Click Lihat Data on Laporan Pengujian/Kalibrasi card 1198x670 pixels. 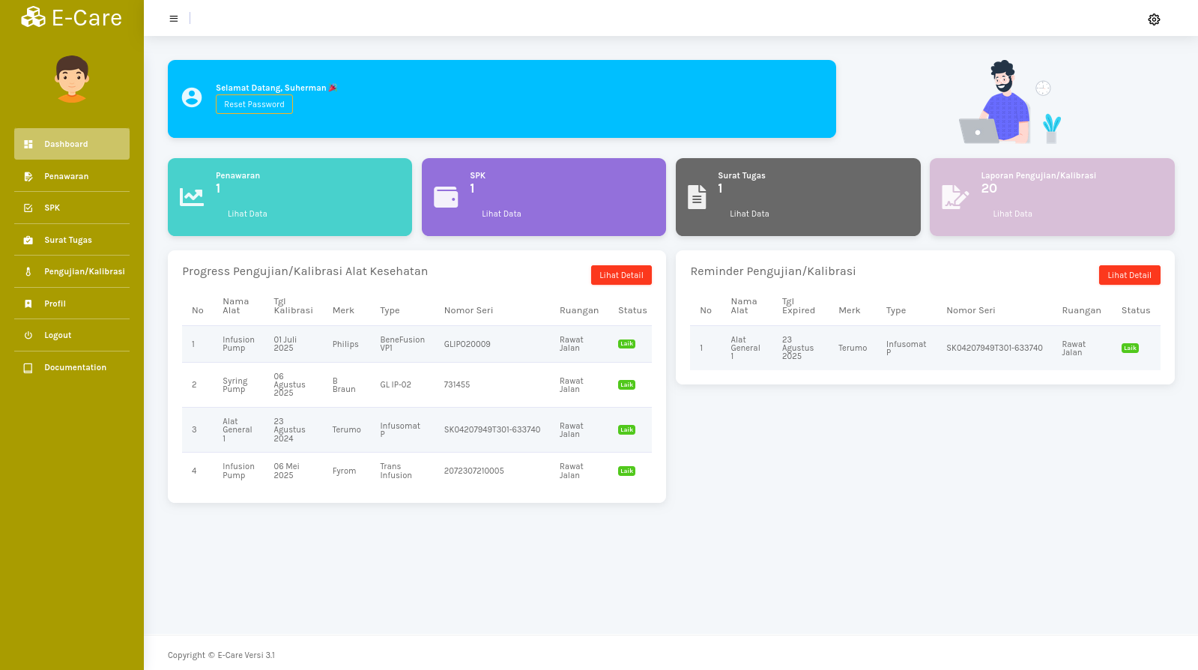tap(1012, 214)
